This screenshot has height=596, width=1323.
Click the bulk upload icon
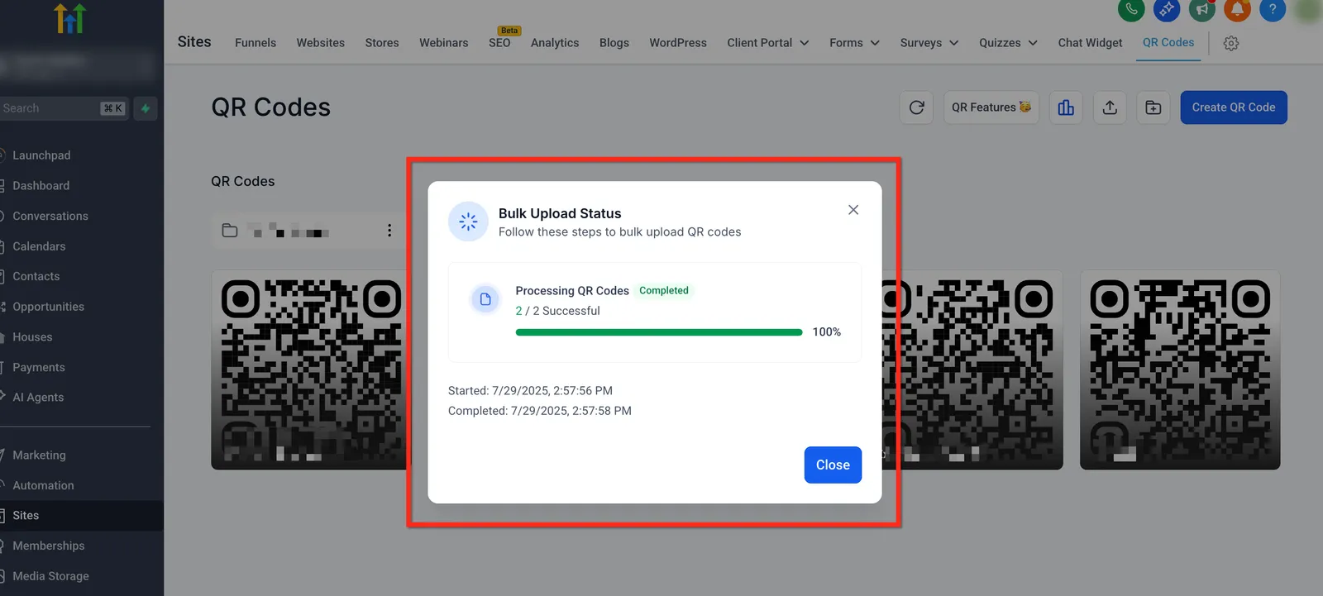click(1110, 107)
